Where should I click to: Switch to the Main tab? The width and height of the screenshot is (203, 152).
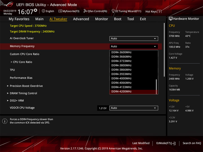(39, 19)
